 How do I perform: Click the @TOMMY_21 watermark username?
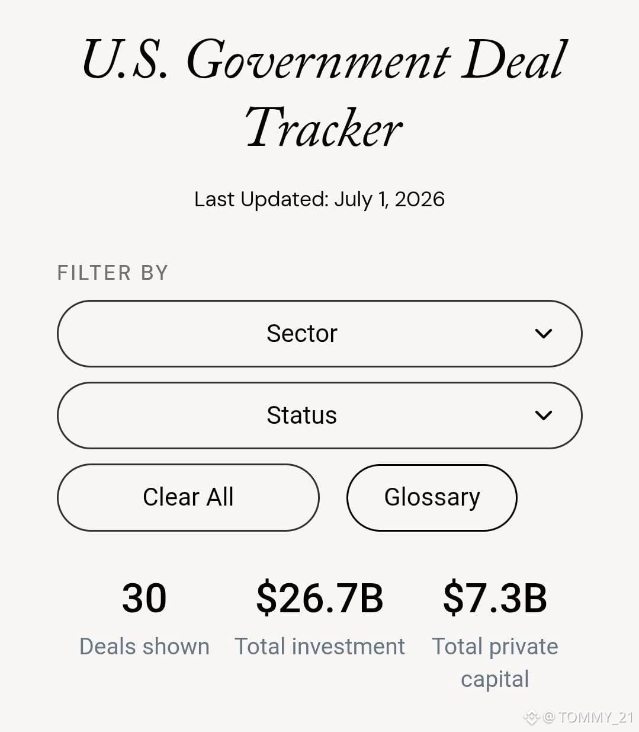tap(588, 717)
